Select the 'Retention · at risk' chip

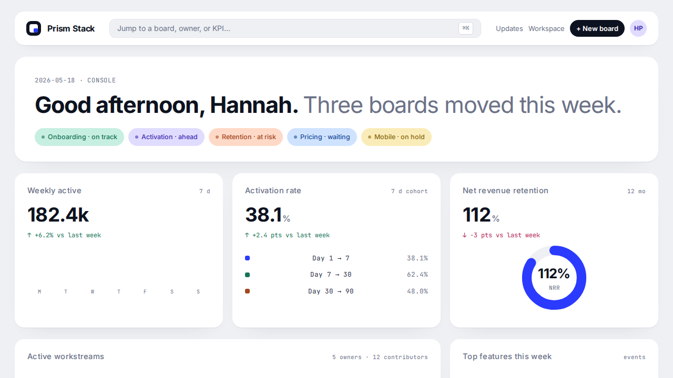[246, 137]
